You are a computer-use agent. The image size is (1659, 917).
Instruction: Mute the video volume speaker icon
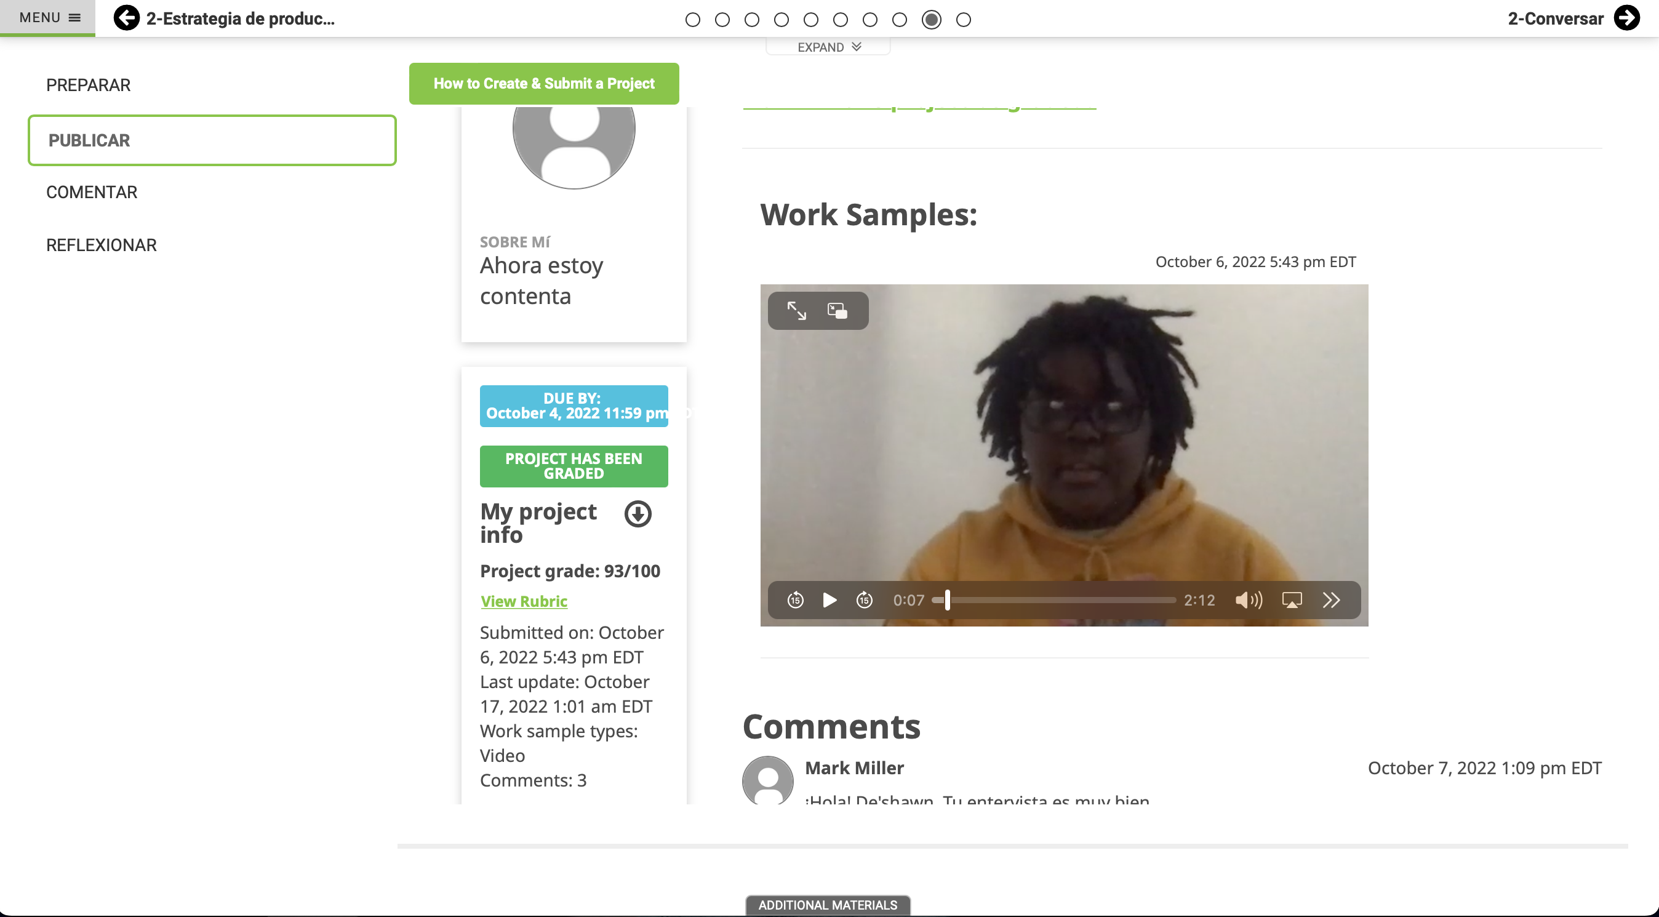tap(1248, 600)
